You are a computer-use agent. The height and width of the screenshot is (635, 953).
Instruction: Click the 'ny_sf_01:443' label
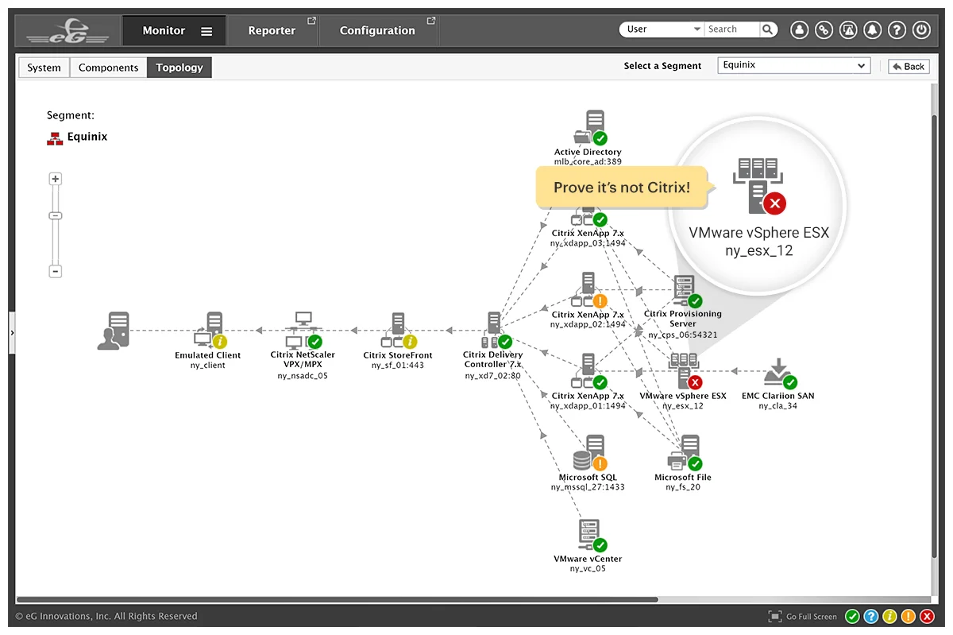click(398, 366)
